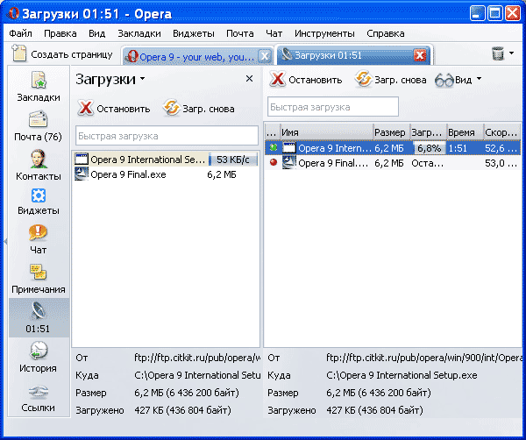Open the dropdown arrow beside the trash can
The width and height of the screenshot is (526, 440).
click(x=511, y=53)
